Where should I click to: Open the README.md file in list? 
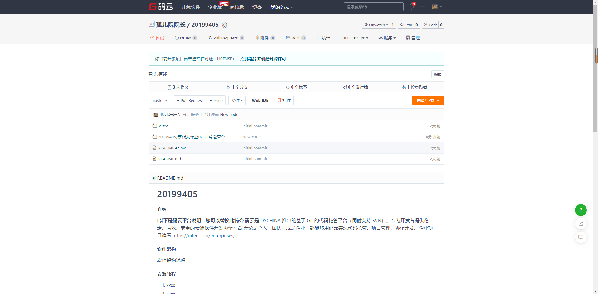(169, 159)
